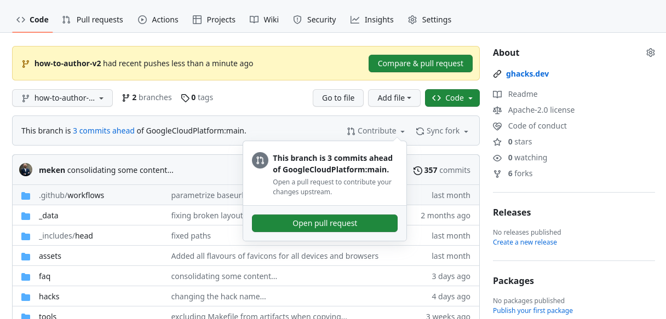This screenshot has height=319, width=666.
Task: Follow the 3 commits ahead link
Action: [104, 130]
